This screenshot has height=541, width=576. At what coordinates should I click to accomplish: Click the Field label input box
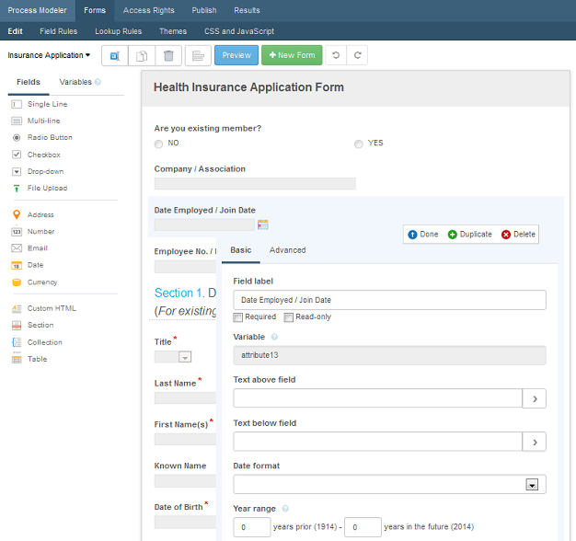(x=390, y=300)
